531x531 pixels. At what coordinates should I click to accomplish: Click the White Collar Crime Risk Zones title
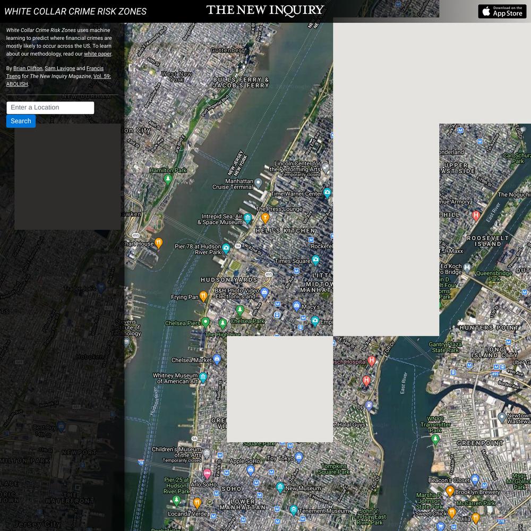coord(75,12)
